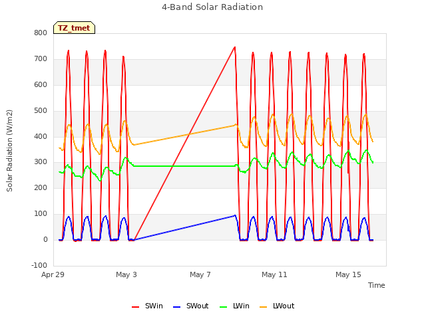Click the red SWin peak near 750
This screenshot has height=319, width=426.
pos(235,47)
